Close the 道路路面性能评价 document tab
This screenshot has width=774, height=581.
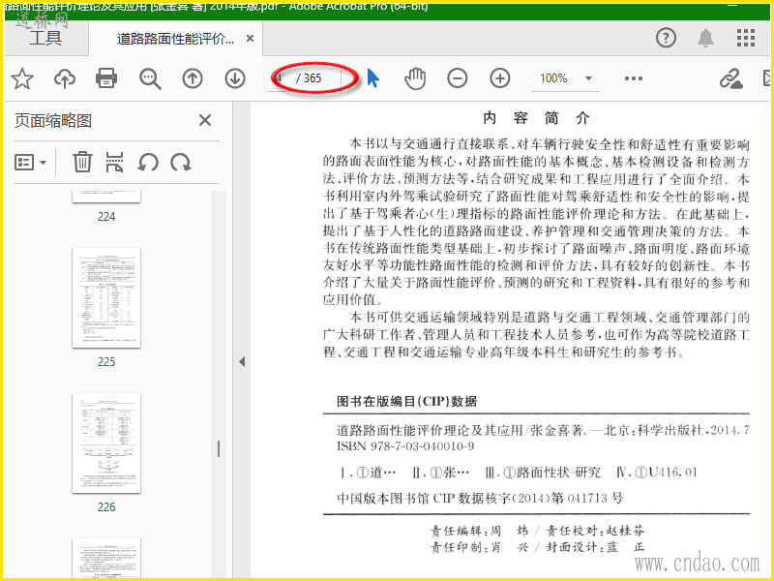(251, 39)
